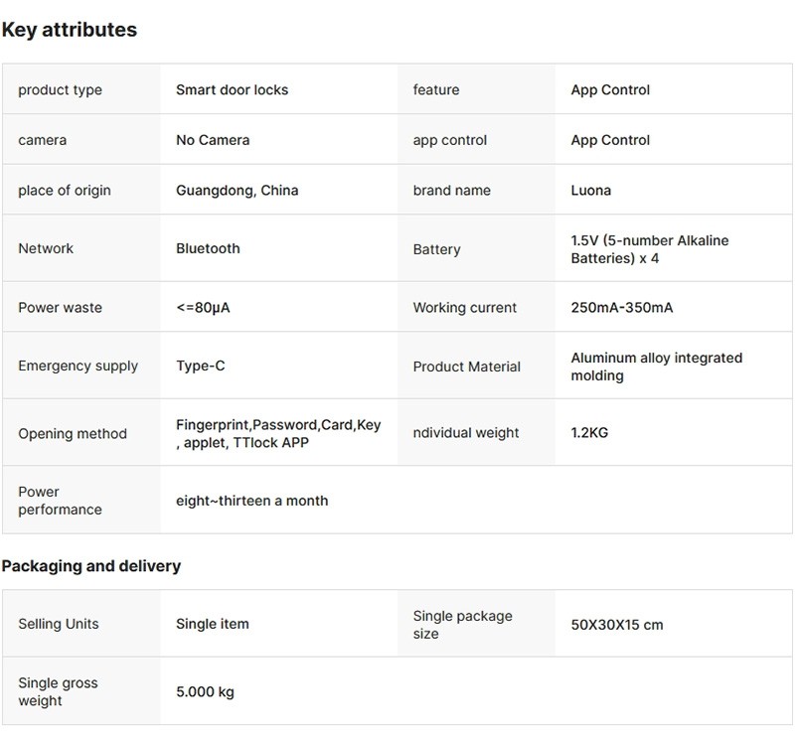
Task: Click the Packaging and delivery heading
Action: tap(91, 566)
